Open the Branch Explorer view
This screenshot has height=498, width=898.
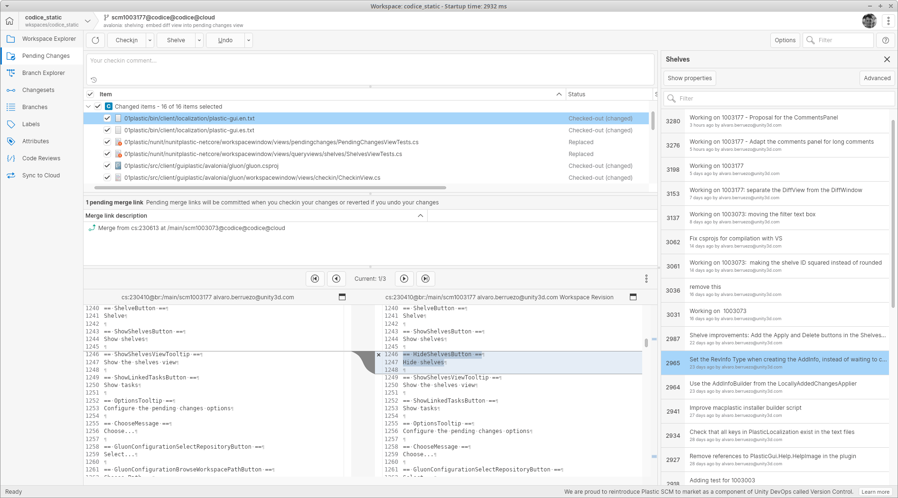coord(44,73)
